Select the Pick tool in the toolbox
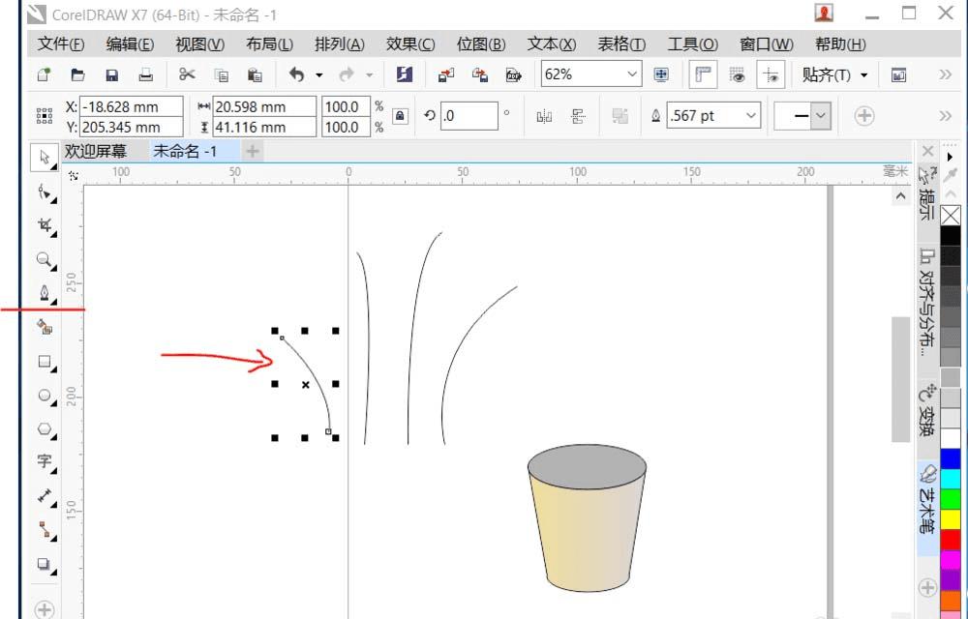This screenshot has width=968, height=619. pyautogui.click(x=45, y=158)
